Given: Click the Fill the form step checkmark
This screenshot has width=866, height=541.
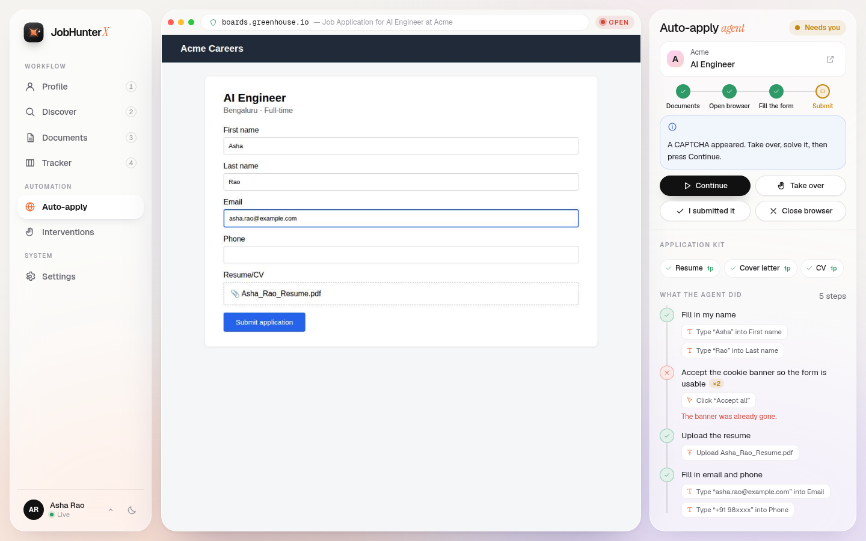Looking at the screenshot, I should coord(776,91).
